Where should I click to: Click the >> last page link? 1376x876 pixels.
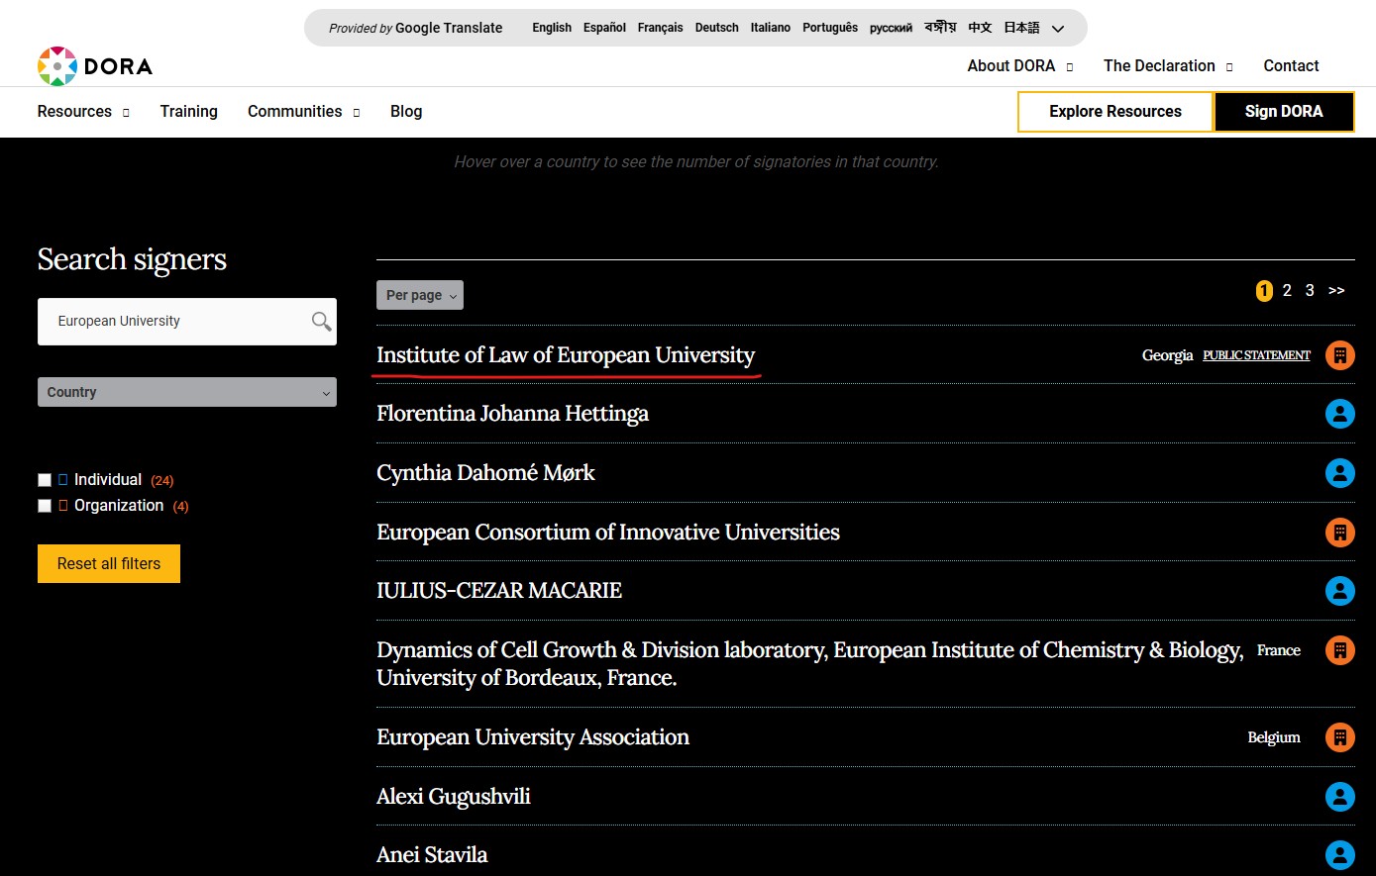pyautogui.click(x=1336, y=290)
